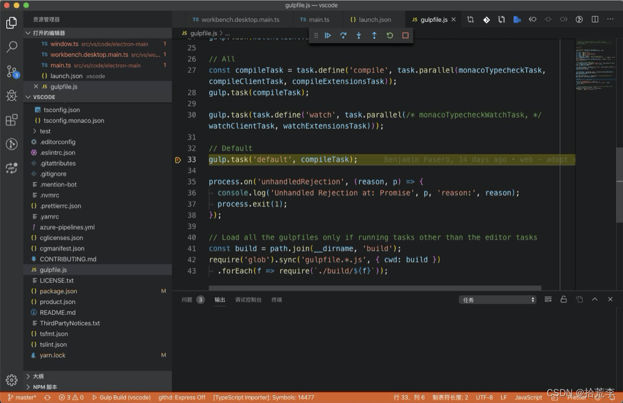Open the output channel dropdown
The width and height of the screenshot is (623, 403).
coord(497,300)
